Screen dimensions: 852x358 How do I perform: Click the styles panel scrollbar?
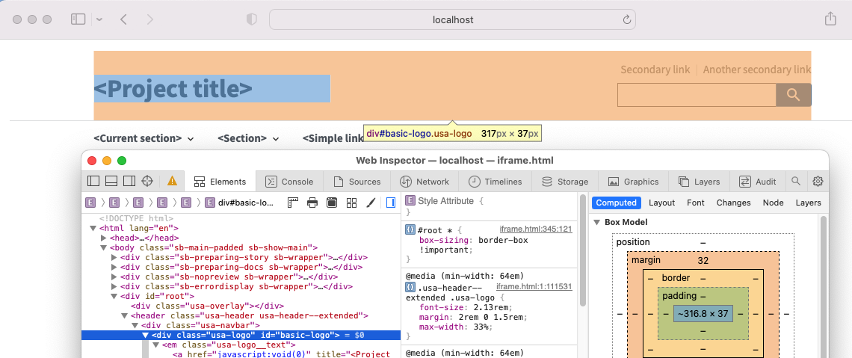(x=584, y=250)
